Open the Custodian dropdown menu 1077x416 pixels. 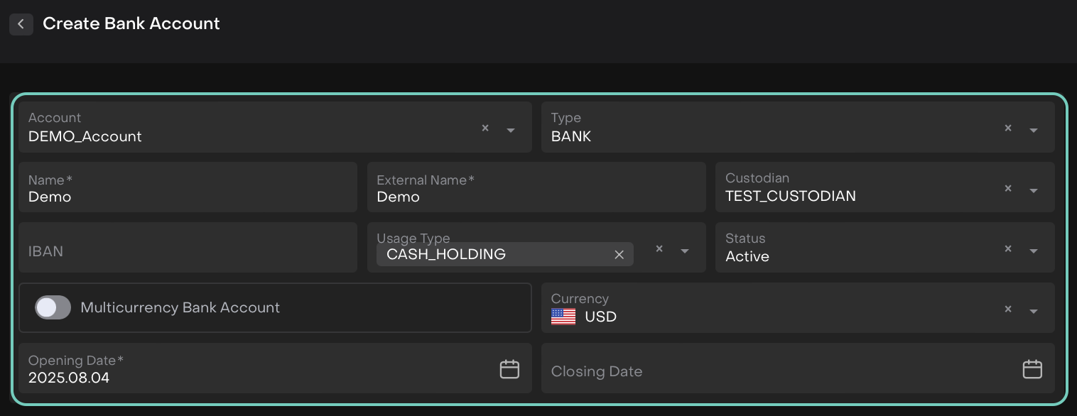tap(1033, 190)
